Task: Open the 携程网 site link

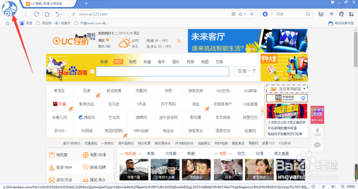Action: pos(87,118)
